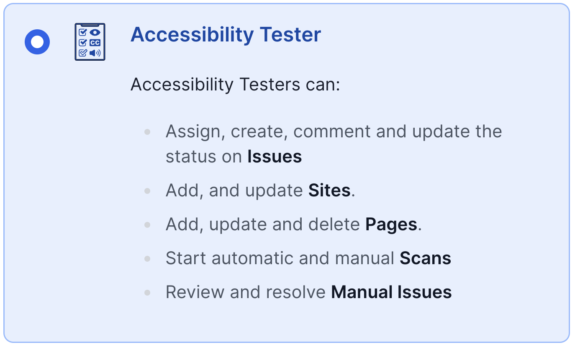Click the bold "Scans" word
The height and width of the screenshot is (345, 575).
(x=425, y=258)
